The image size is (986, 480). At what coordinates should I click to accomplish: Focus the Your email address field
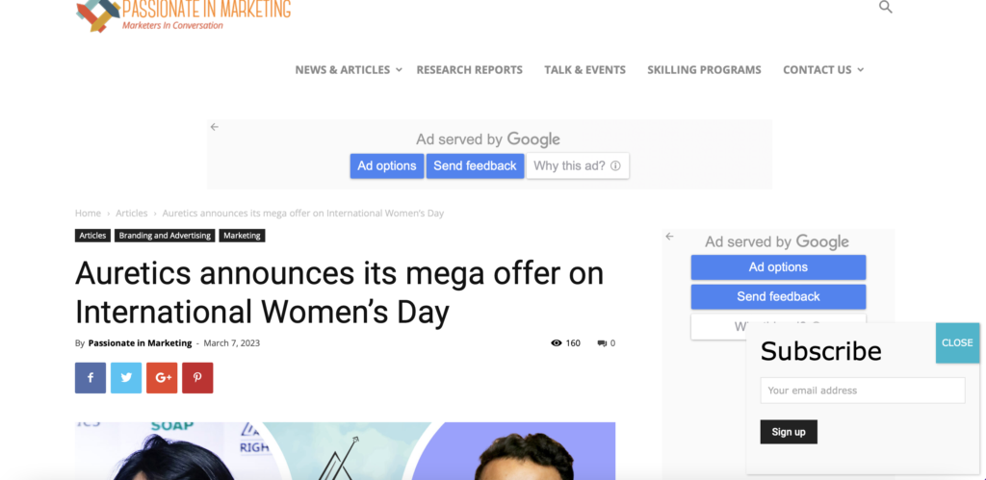(862, 391)
